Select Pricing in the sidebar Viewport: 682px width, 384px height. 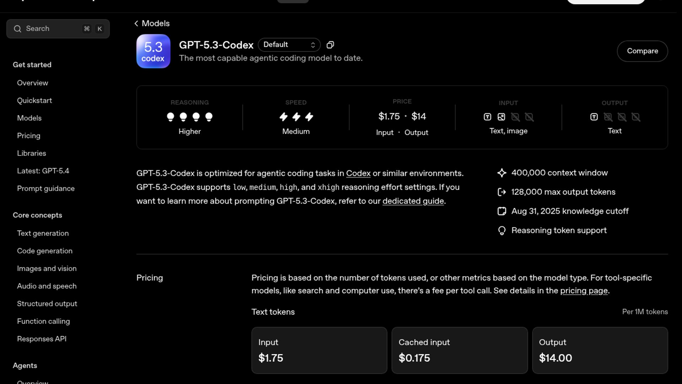click(29, 135)
